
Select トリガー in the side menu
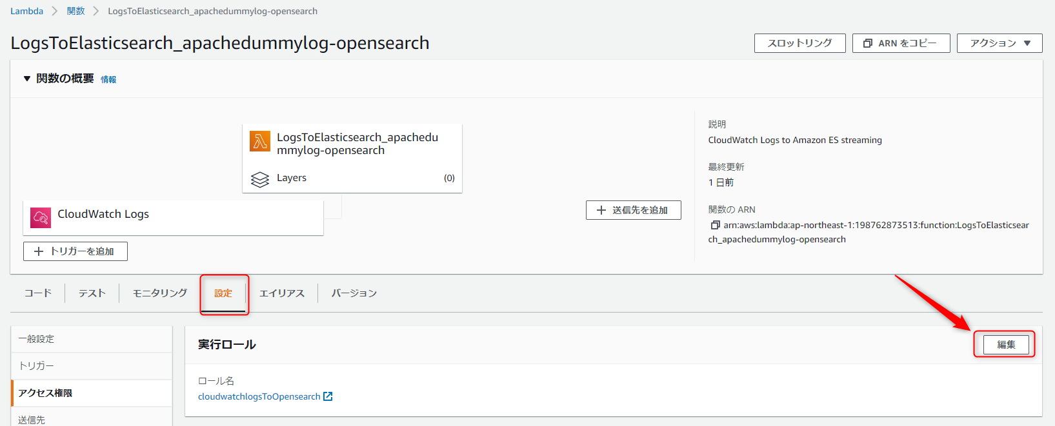(x=92, y=366)
